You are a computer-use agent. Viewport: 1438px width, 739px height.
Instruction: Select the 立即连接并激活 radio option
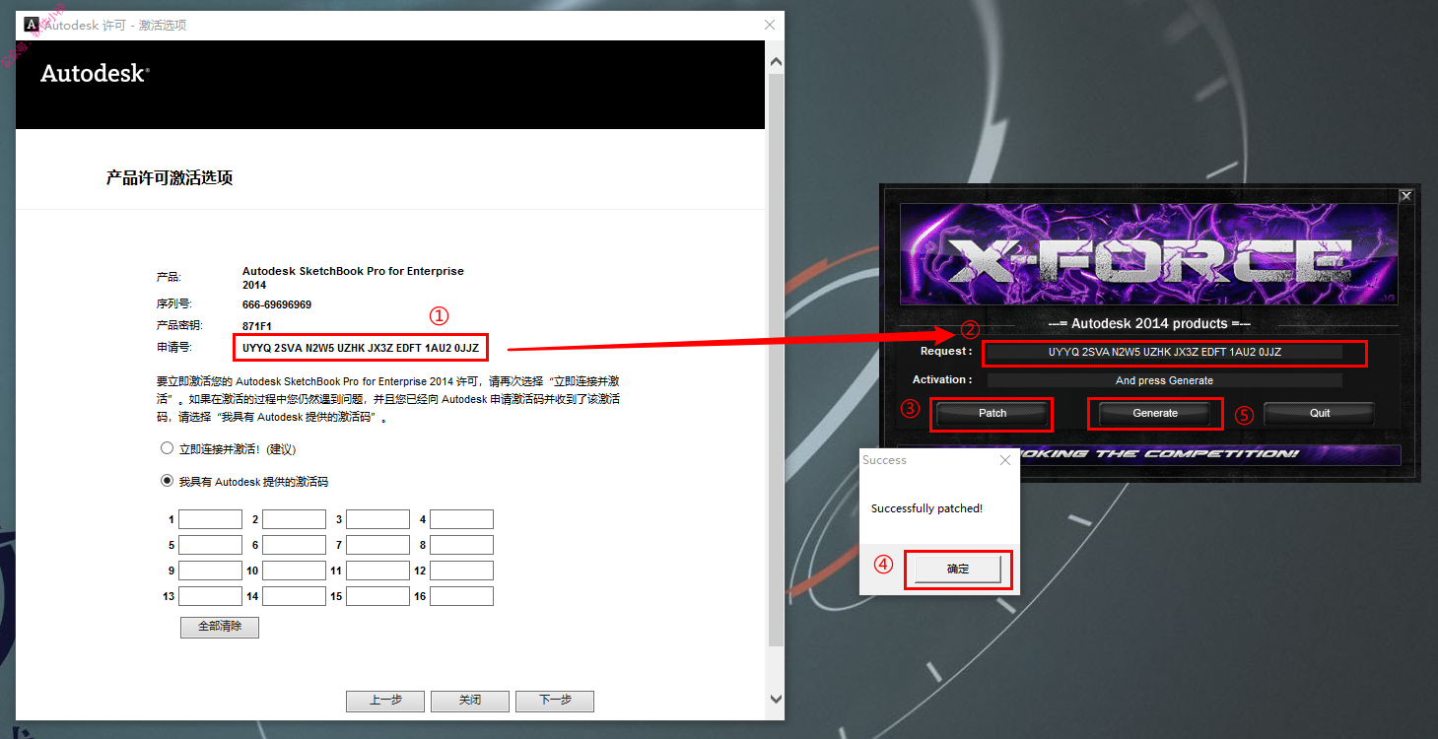click(167, 448)
